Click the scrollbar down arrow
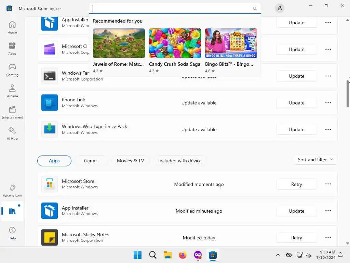The width and height of the screenshot is (350, 263). tap(348, 243)
